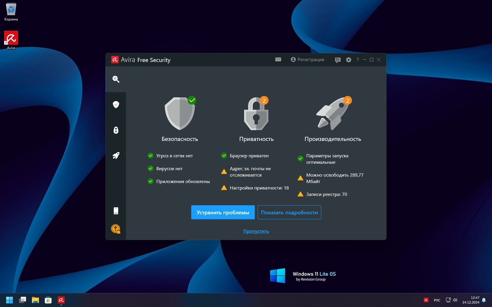Viewport: 492px width, 307px height.
Task: Select the 'Производительность' heading
Action: [333, 139]
